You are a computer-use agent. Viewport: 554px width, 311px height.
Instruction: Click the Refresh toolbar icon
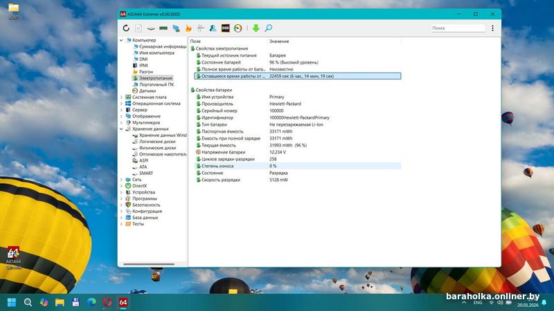(126, 28)
